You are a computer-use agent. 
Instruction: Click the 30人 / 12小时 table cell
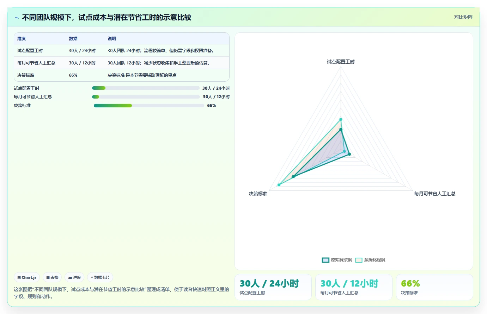(x=82, y=63)
